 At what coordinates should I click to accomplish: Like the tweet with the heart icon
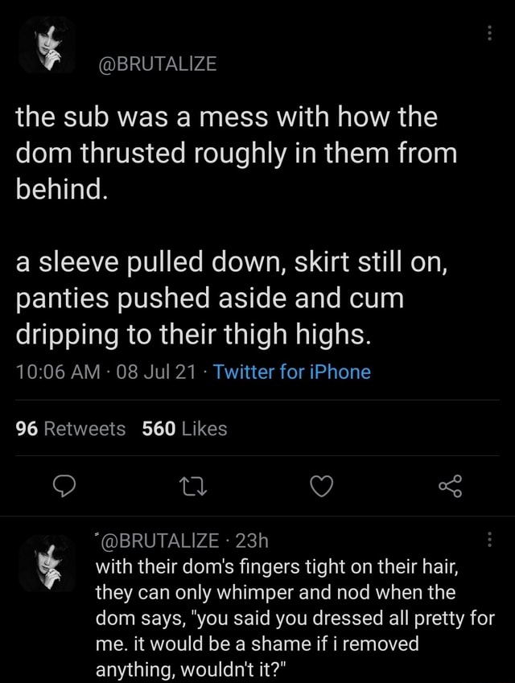click(319, 487)
